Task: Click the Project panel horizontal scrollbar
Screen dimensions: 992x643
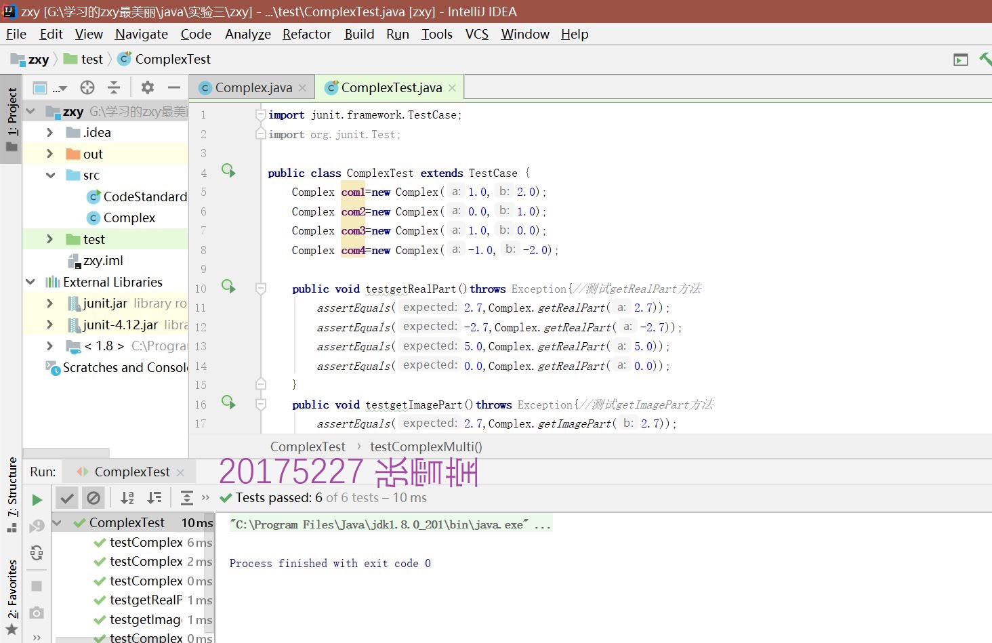Action: click(x=66, y=452)
